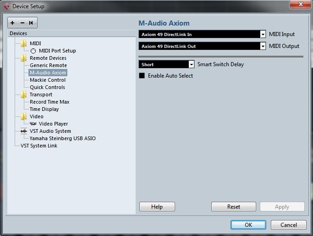Select MIDI in the device tree

tap(35, 43)
